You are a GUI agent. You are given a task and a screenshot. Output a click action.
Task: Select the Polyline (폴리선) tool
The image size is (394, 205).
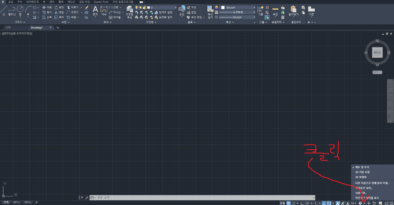pos(12,11)
